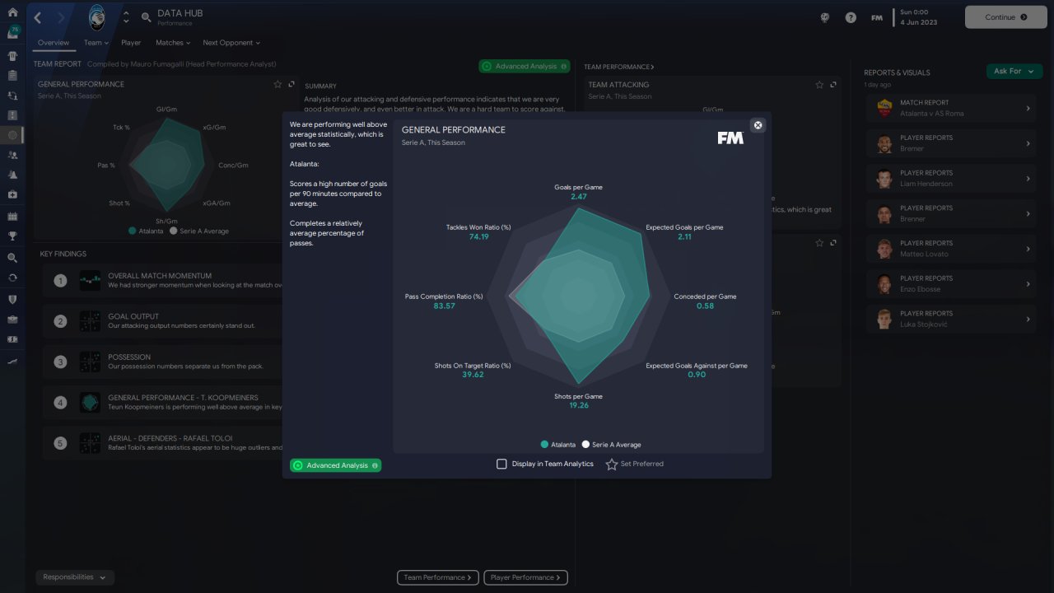
Task: Toggle Atalanta series in popup legend
Action: pos(557,445)
